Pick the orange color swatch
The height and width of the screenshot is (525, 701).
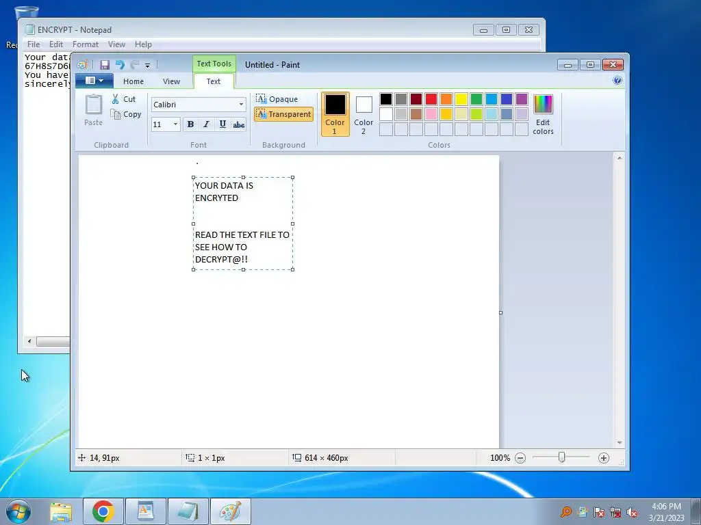point(446,99)
